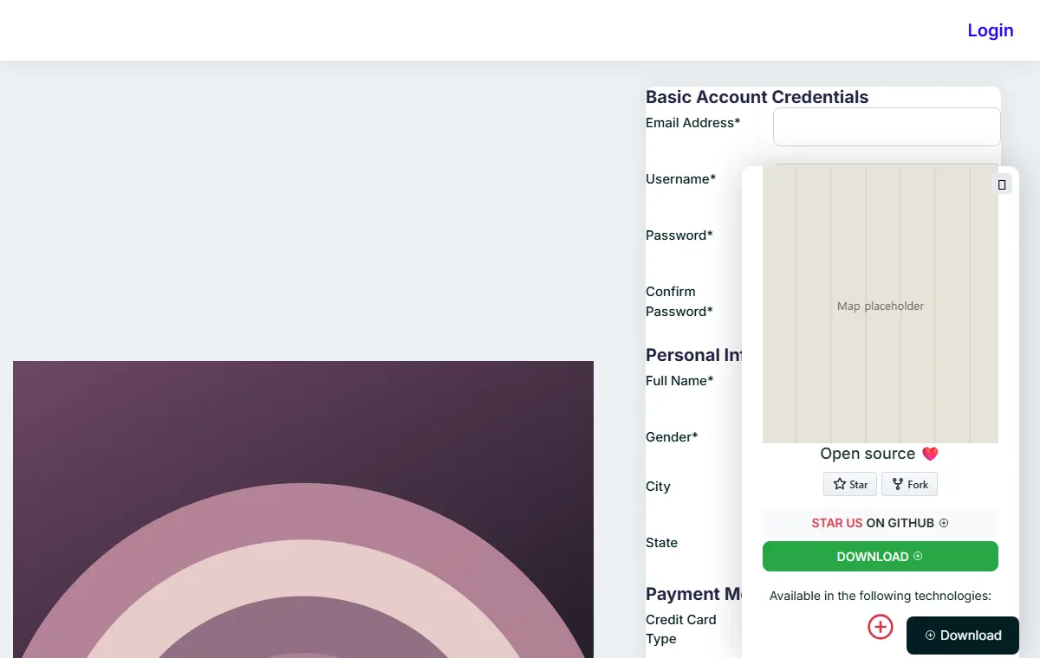Click the Map placeholder area
This screenshot has width=1040, height=658.
[x=881, y=305]
